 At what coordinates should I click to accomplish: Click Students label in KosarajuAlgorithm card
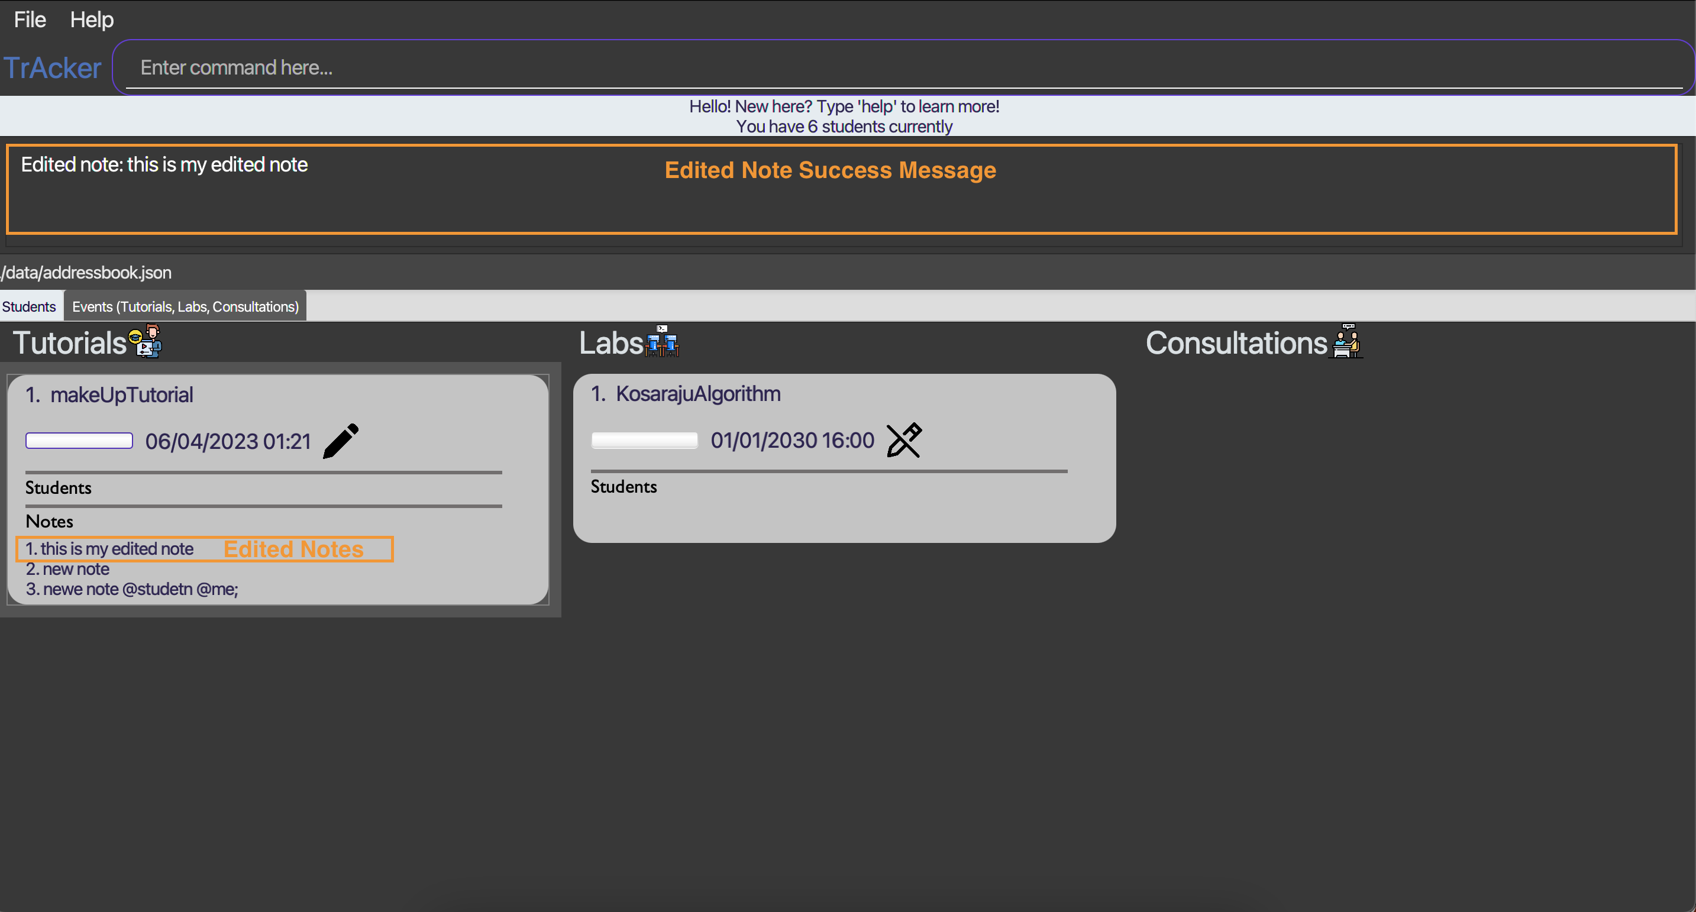(x=624, y=486)
